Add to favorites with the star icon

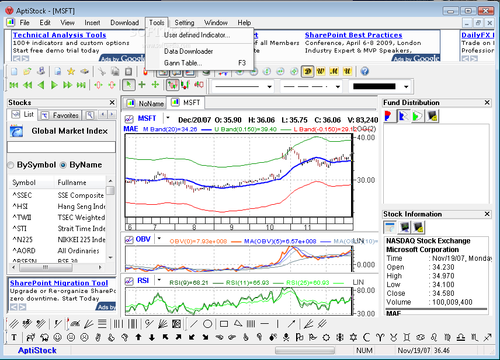pyautogui.click(x=71, y=71)
